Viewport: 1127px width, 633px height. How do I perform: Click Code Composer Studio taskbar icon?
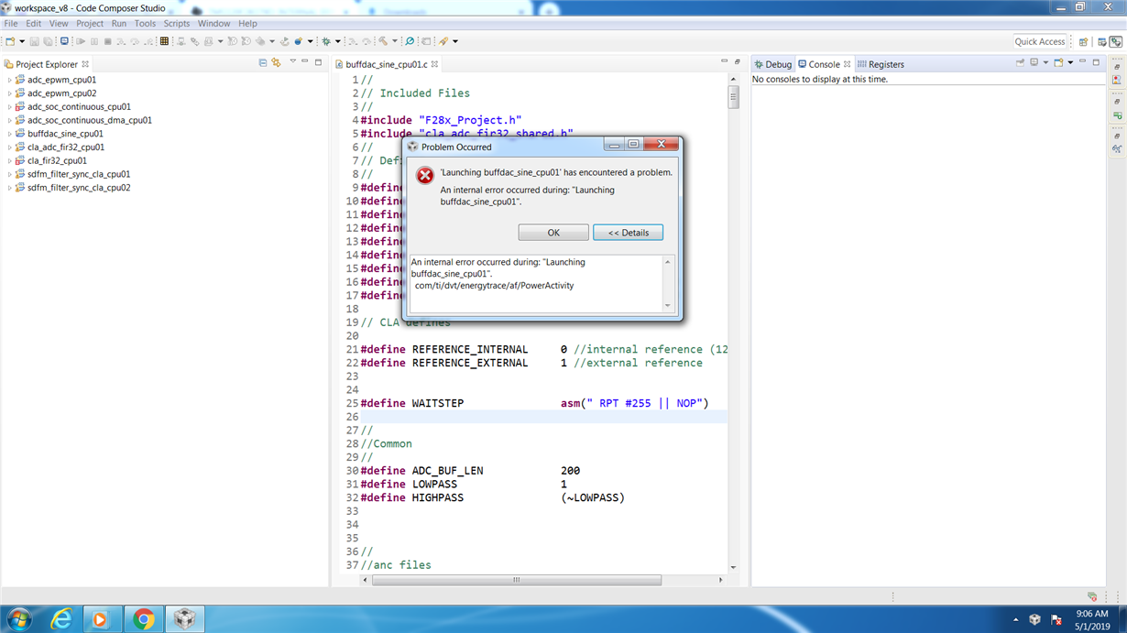(x=186, y=619)
